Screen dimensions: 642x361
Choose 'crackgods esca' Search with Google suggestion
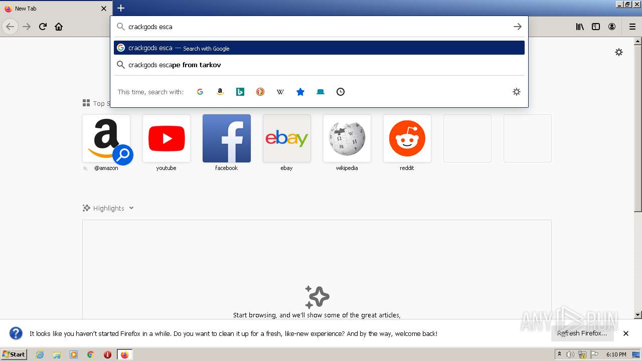319,48
